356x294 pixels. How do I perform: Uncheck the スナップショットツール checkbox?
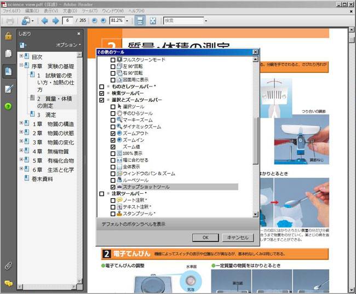113,187
